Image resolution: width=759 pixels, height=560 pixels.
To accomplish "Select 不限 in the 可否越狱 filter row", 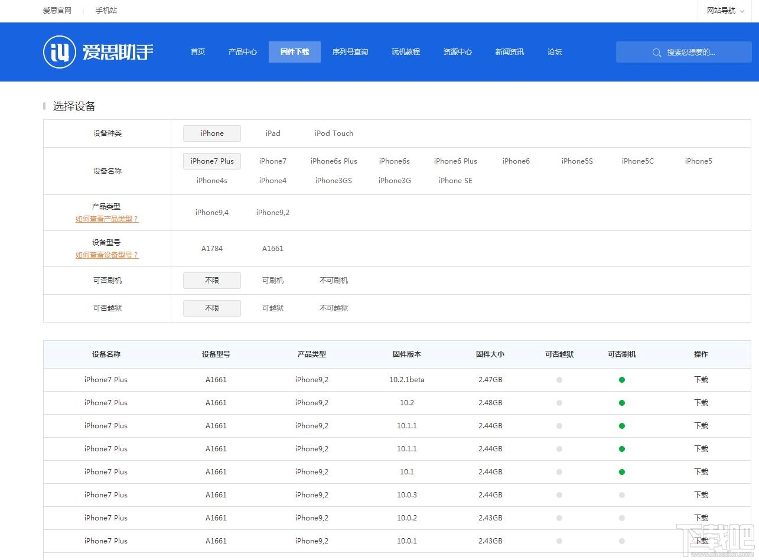I will coord(212,308).
